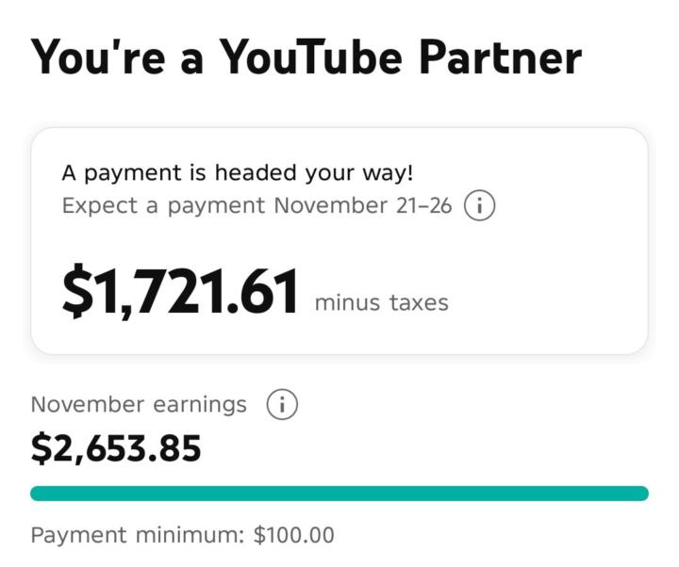Click the "minus taxes" note
This screenshot has width=679, height=567.
(x=381, y=303)
